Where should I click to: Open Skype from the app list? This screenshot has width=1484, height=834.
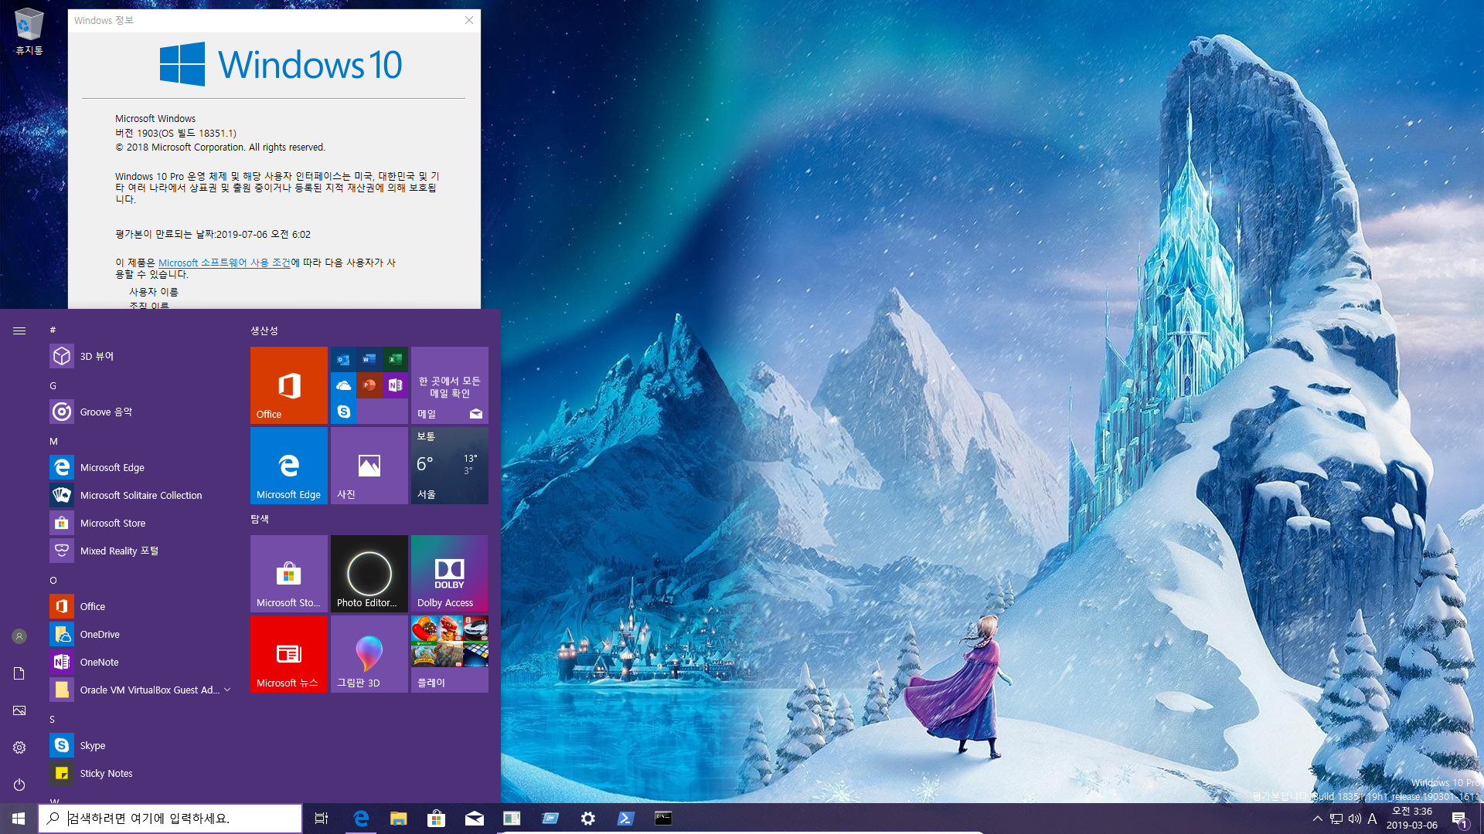[x=139, y=745]
